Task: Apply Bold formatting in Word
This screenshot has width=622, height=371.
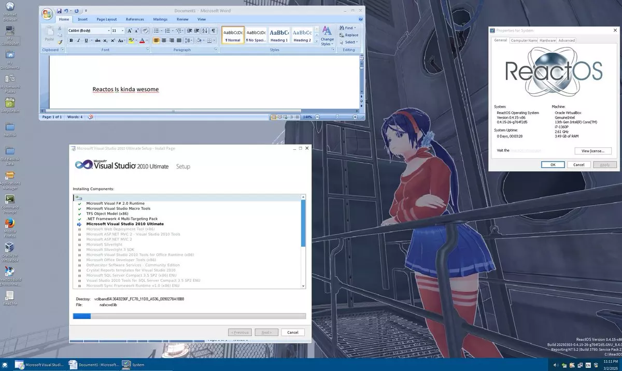Action: pos(71,40)
